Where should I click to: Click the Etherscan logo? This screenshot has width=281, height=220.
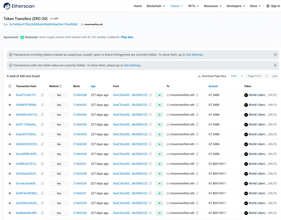[19, 6]
